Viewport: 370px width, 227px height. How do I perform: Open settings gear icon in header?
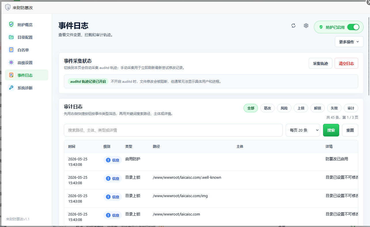[x=306, y=26]
